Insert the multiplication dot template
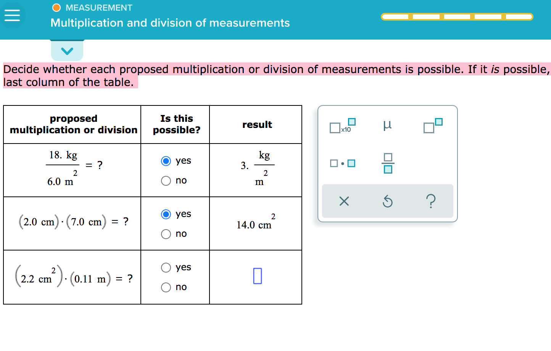Screen dimensions: 551x351 click(342, 163)
